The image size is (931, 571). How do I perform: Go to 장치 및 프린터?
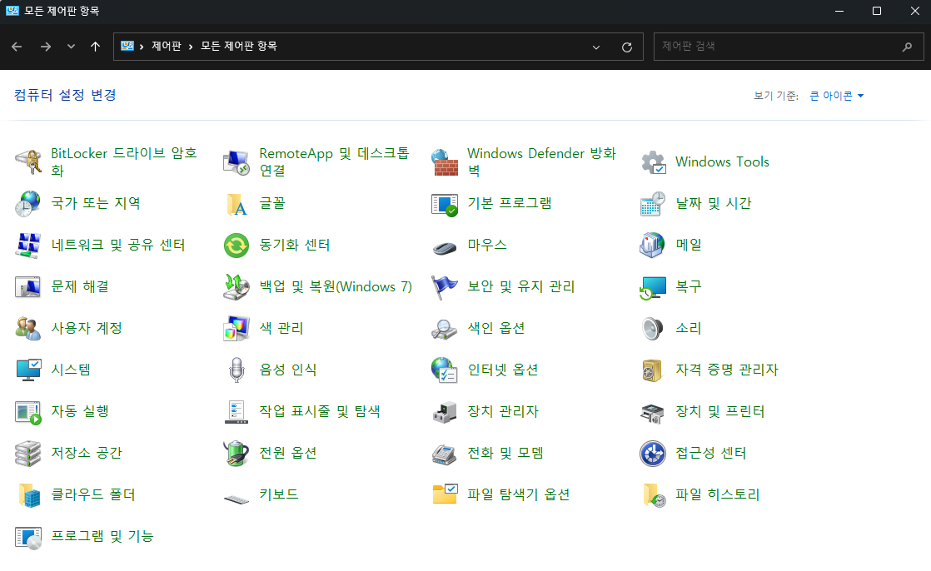[720, 411]
